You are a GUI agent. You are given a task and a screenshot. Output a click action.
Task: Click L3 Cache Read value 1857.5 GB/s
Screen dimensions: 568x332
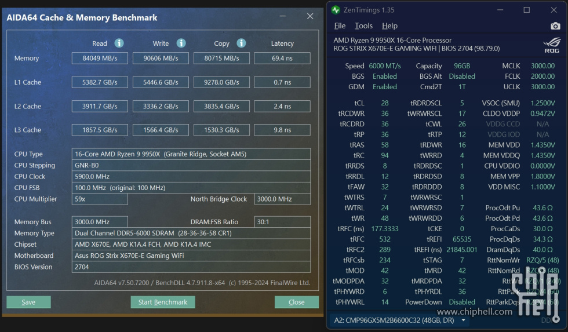click(x=100, y=130)
